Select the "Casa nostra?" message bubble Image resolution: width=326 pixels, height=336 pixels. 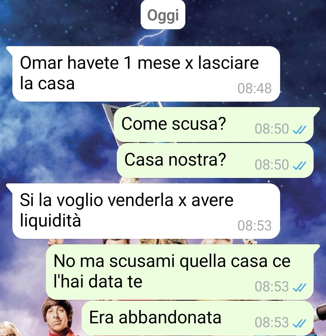click(215, 160)
